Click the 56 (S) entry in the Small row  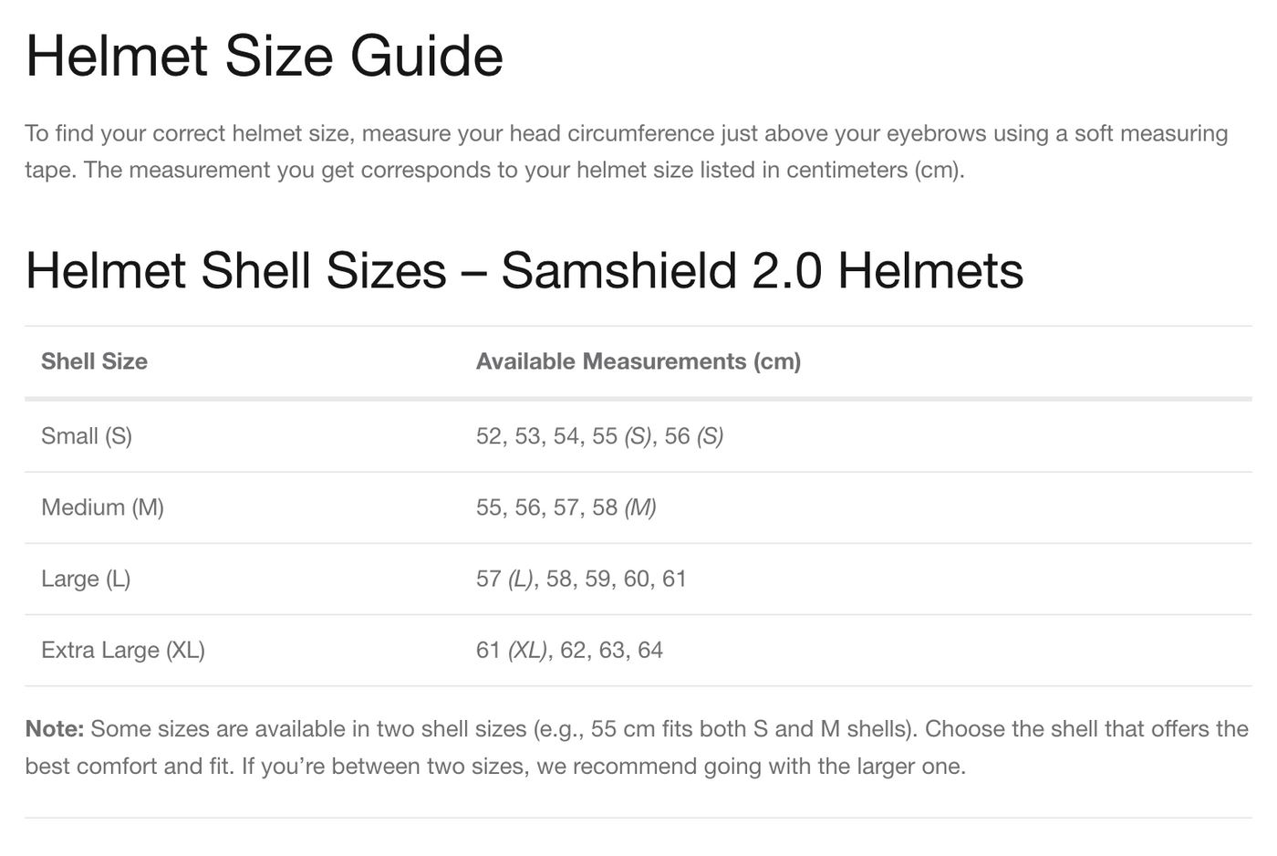693,436
